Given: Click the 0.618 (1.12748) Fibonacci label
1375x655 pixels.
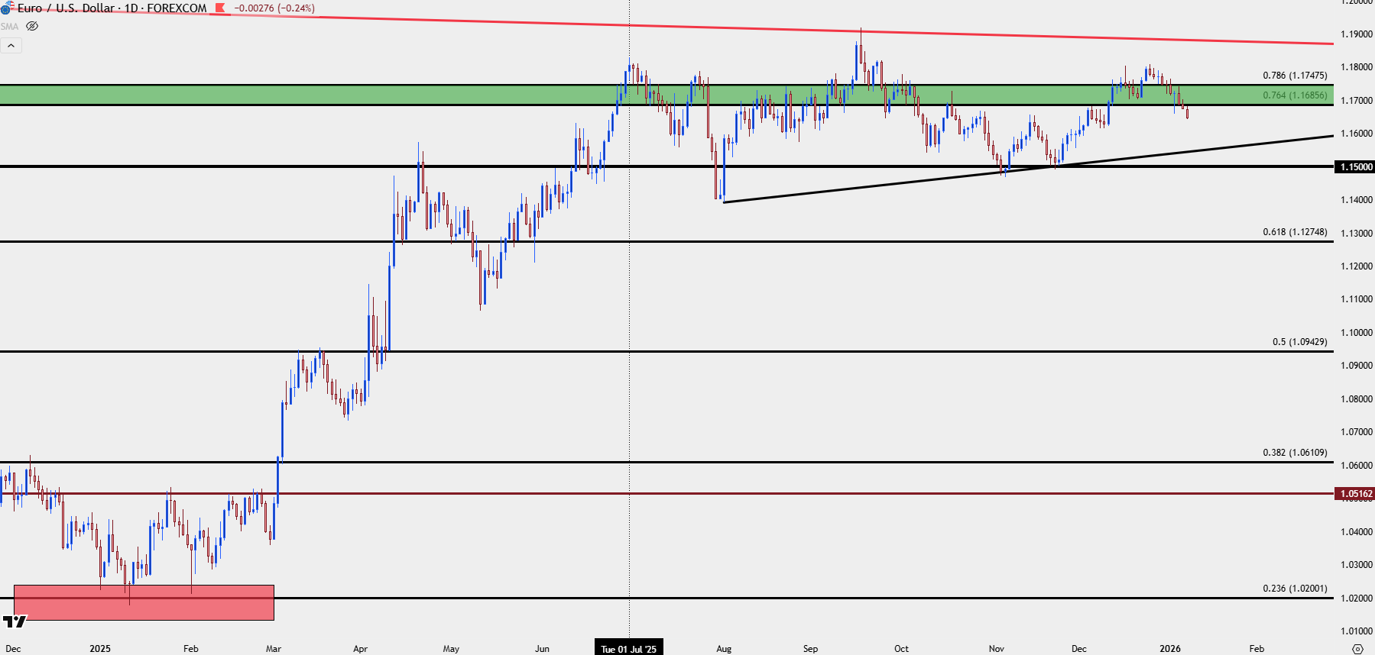Looking at the screenshot, I should point(1295,232).
